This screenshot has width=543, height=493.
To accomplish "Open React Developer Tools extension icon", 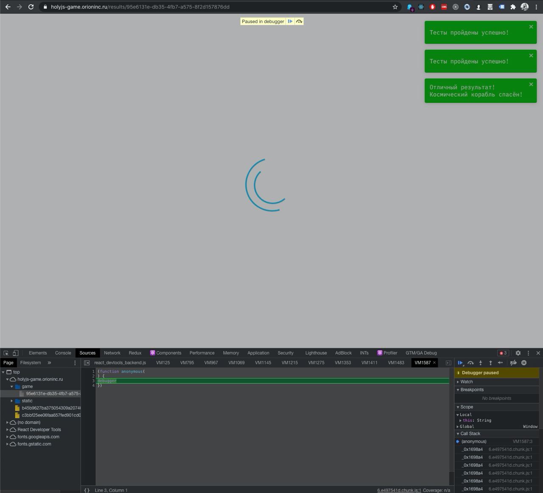I will point(421,7).
